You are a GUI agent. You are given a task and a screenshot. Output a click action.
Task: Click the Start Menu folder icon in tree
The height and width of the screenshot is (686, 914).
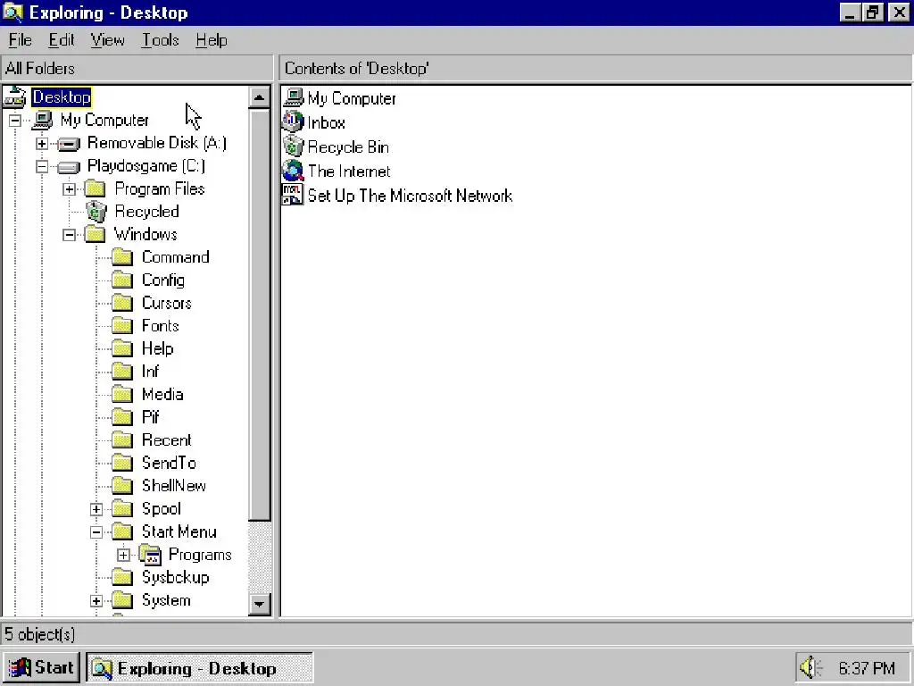122,532
